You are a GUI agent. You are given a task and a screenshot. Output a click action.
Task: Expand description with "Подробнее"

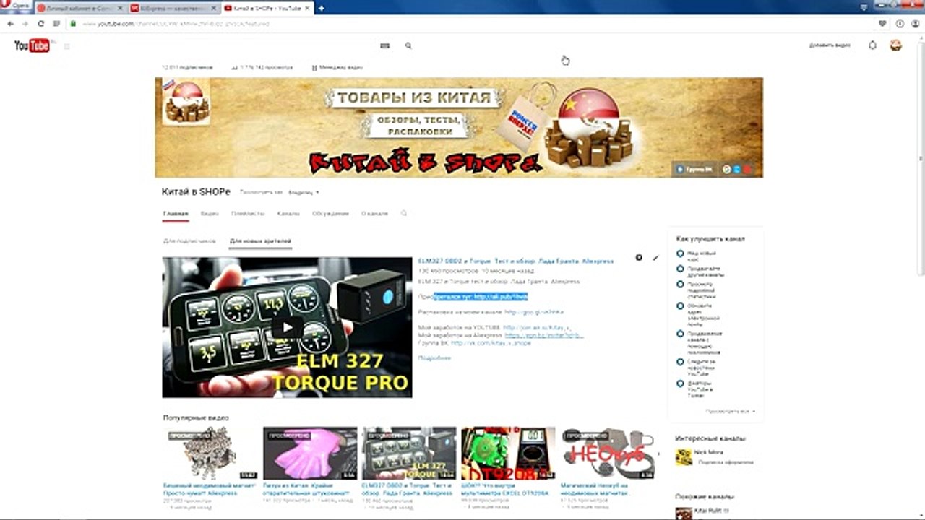pos(434,358)
